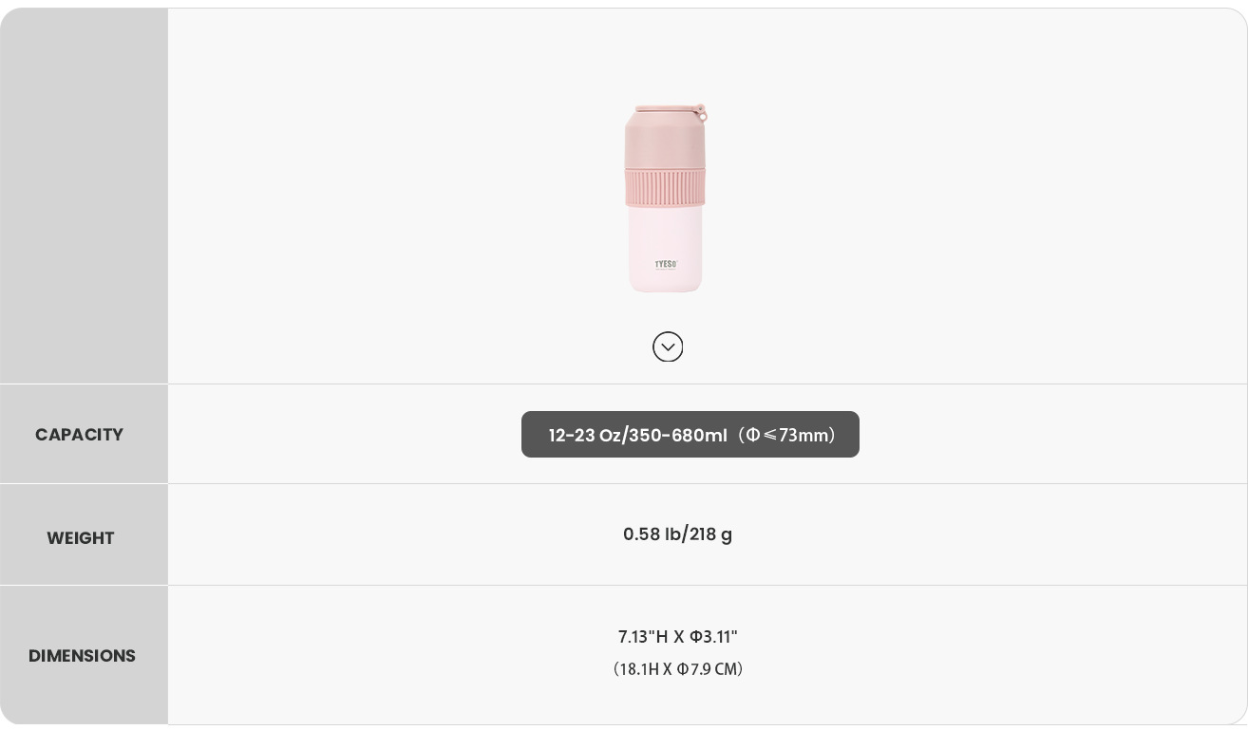Select the 12-23 Oz/350-680ml capacity option
The image size is (1248, 730).
[x=690, y=435]
